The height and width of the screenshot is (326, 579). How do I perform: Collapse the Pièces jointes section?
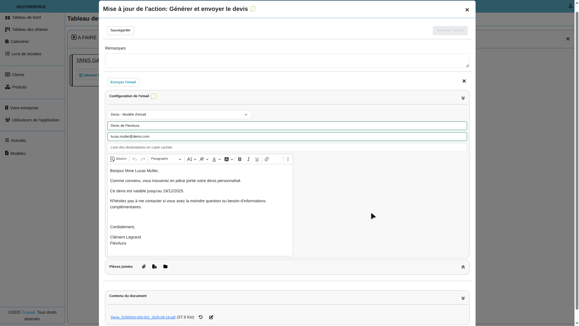click(x=463, y=267)
